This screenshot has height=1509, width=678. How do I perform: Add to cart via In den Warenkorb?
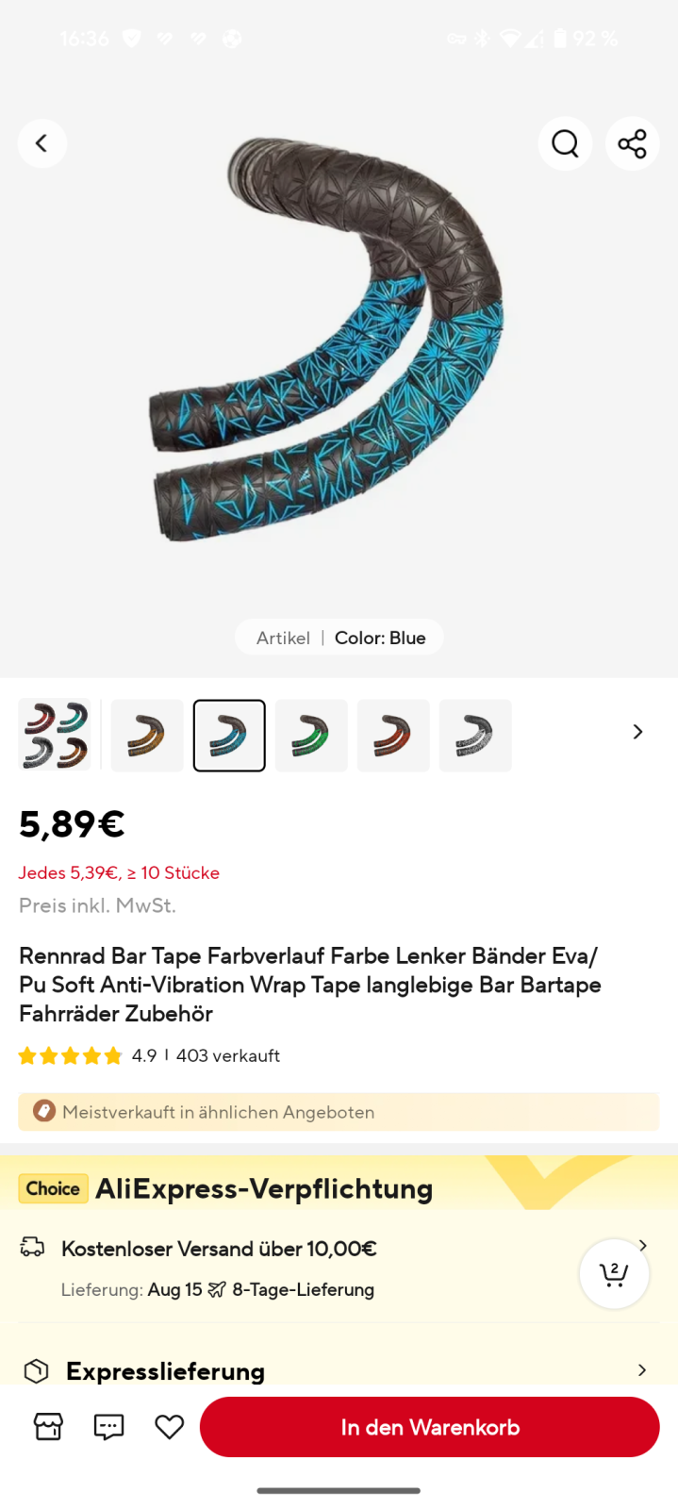pyautogui.click(x=429, y=1427)
